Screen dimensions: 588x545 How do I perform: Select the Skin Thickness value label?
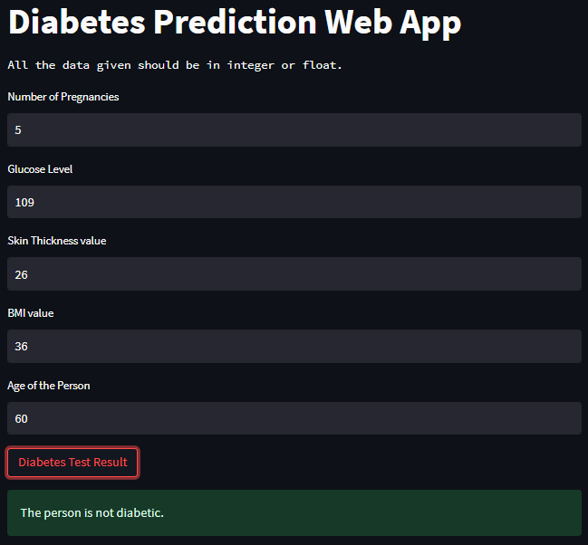point(56,241)
